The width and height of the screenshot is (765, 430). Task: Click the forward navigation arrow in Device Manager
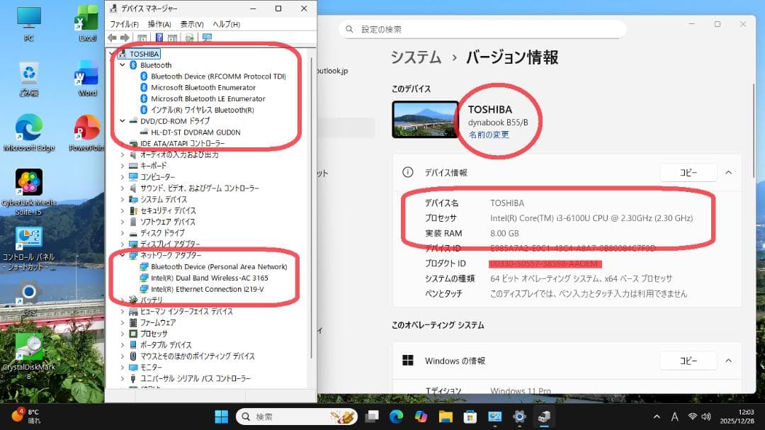[125, 39]
